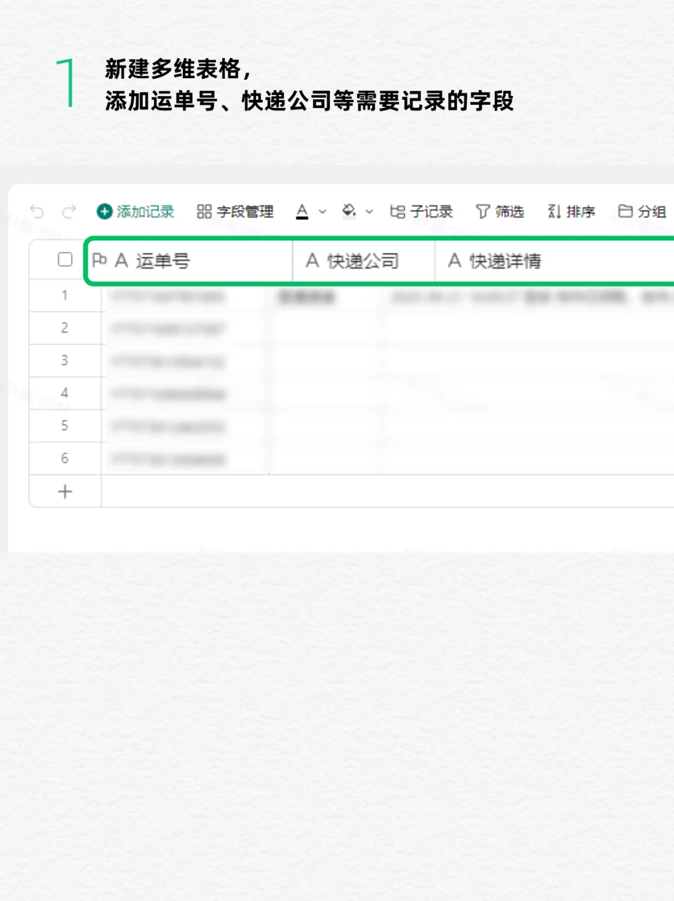Screen dimensions: 674x901
Task: Click the undo arrow icon
Action: click(x=36, y=212)
